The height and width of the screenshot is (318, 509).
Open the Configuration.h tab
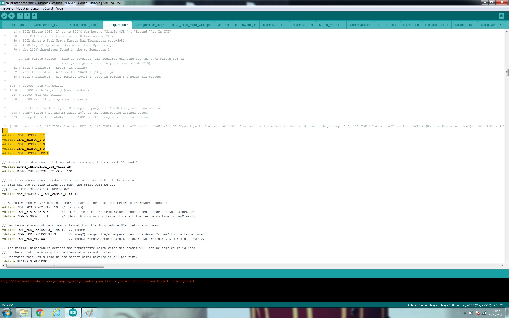pos(117,25)
